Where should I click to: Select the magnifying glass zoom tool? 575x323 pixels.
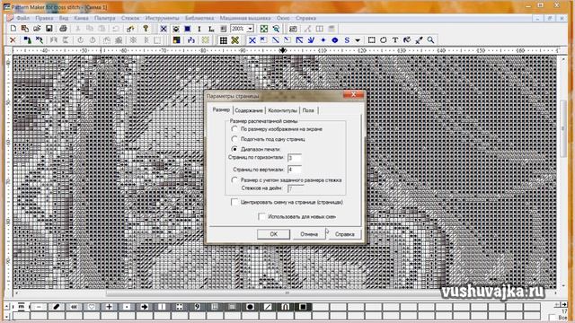pyautogui.click(x=430, y=39)
